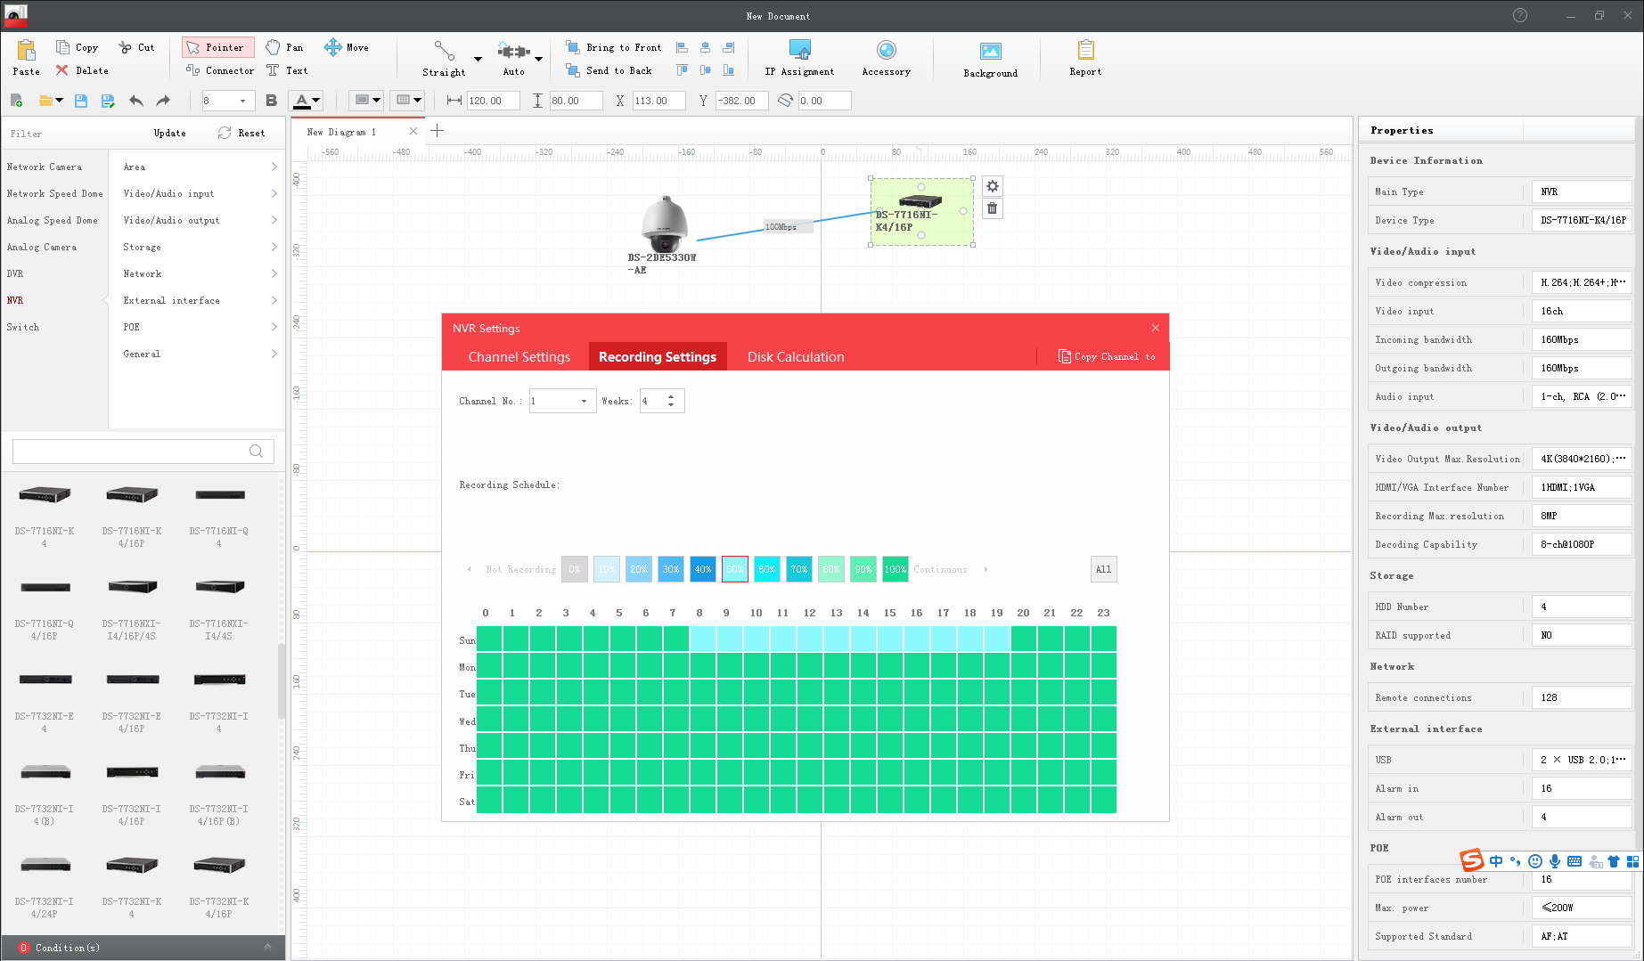The height and width of the screenshot is (961, 1644).
Task: Expand the POE filter
Action: 200,327
